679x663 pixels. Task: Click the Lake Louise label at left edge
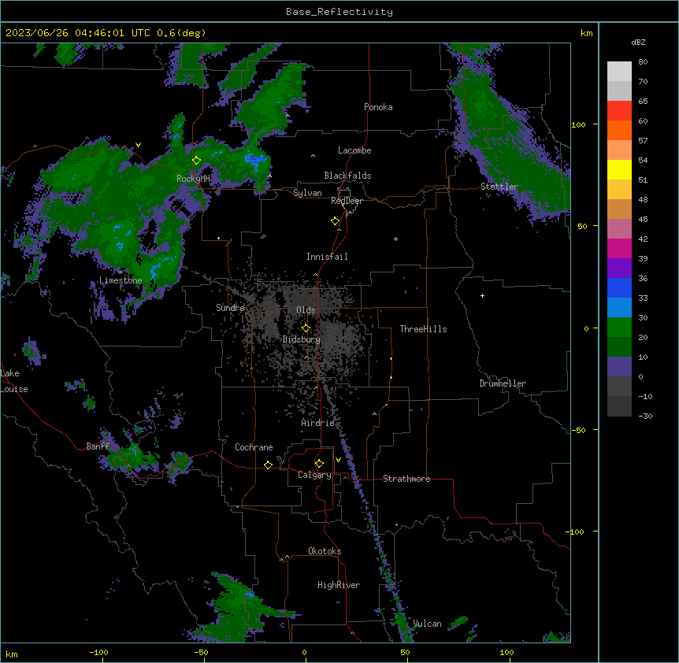point(14,381)
